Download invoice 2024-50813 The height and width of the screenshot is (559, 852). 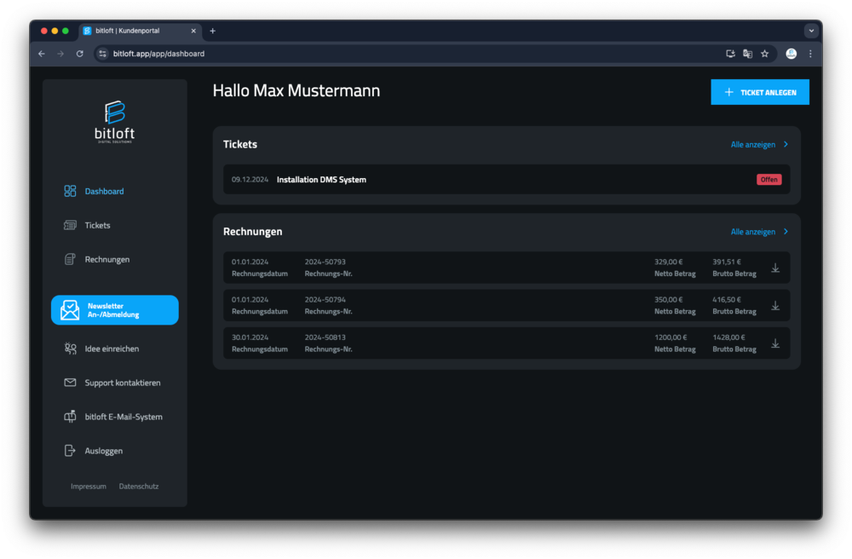(775, 343)
